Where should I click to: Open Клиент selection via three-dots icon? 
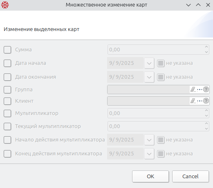click(200, 101)
